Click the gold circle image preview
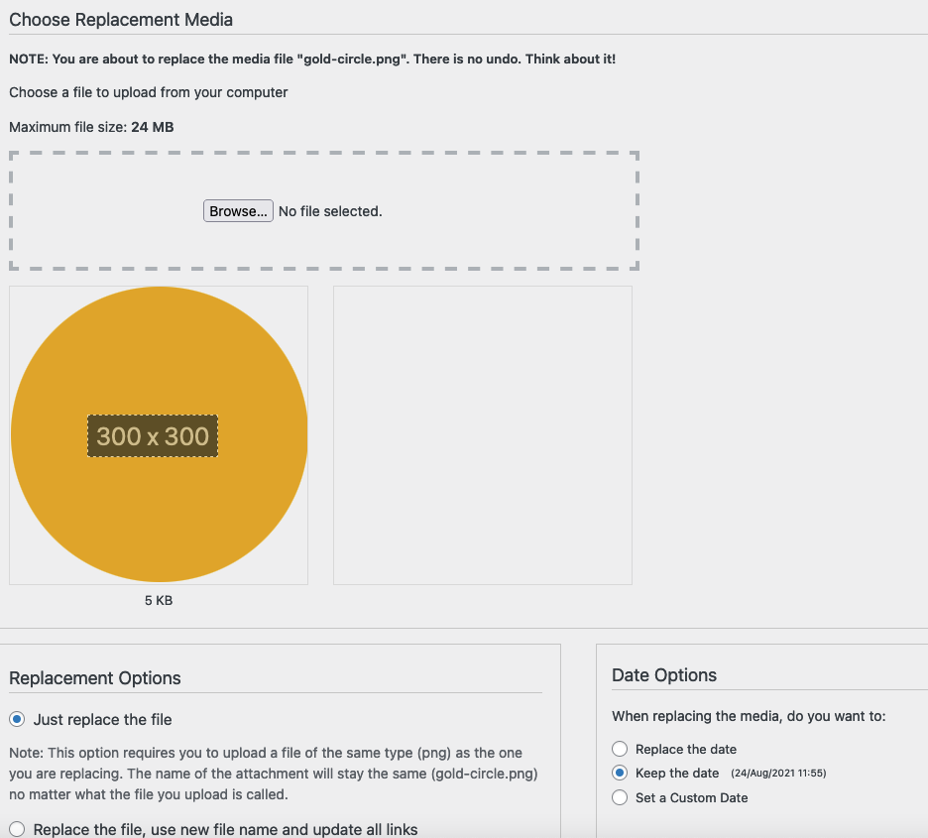Viewport: 928px width, 838px height. 159,435
